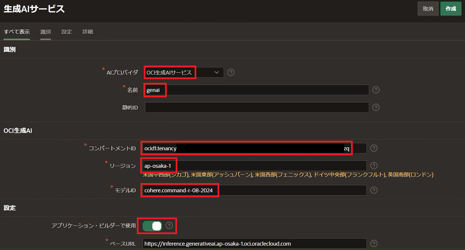465x250 pixels.
Task: Click the region hint text under リージョン
Action: coord(288,175)
